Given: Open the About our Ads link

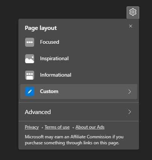Looking at the screenshot, I should [x=90, y=127].
